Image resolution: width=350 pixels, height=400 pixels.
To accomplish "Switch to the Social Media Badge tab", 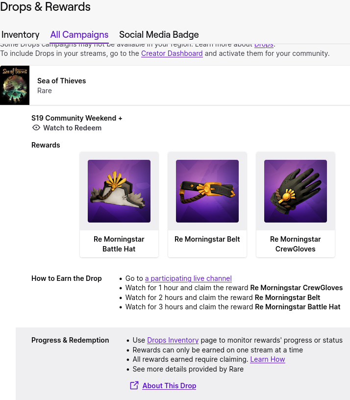I will click(159, 35).
